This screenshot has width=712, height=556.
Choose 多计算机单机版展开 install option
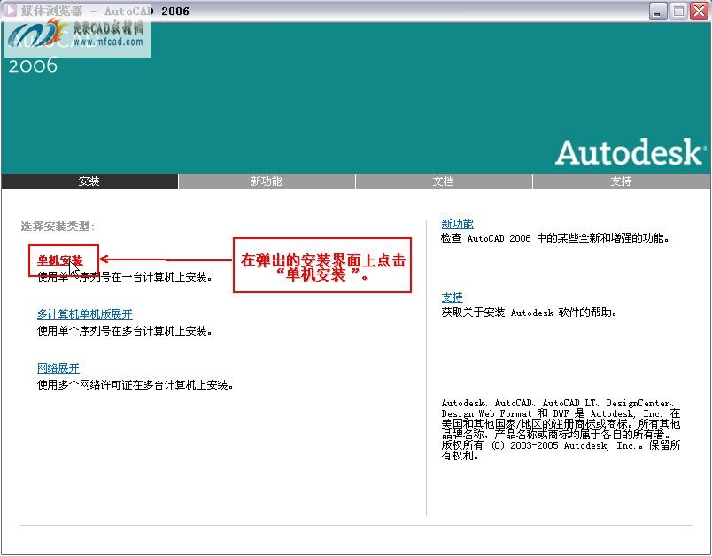point(85,314)
